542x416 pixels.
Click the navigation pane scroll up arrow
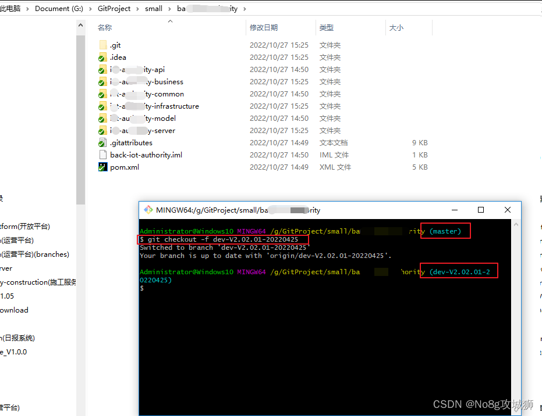tap(80, 25)
